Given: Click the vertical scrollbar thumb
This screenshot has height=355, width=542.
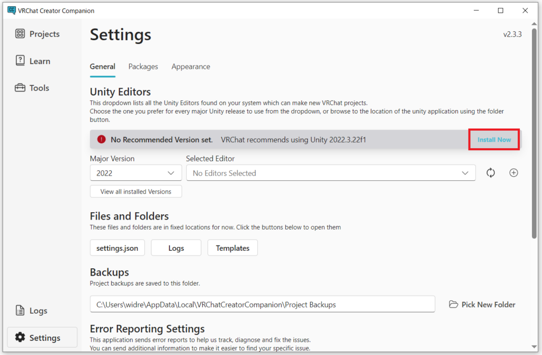Looking at the screenshot, I should click(535, 133).
